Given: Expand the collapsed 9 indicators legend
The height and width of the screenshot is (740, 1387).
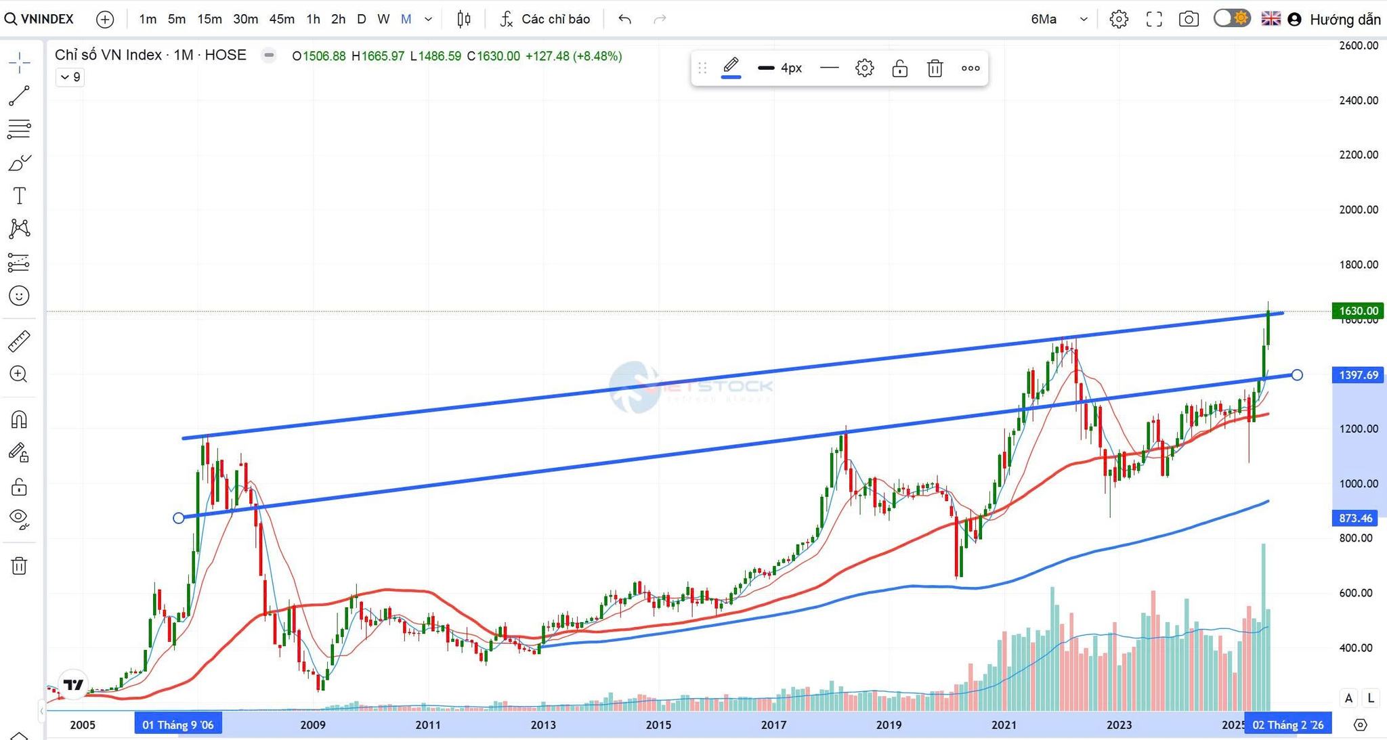Looking at the screenshot, I should tap(70, 77).
